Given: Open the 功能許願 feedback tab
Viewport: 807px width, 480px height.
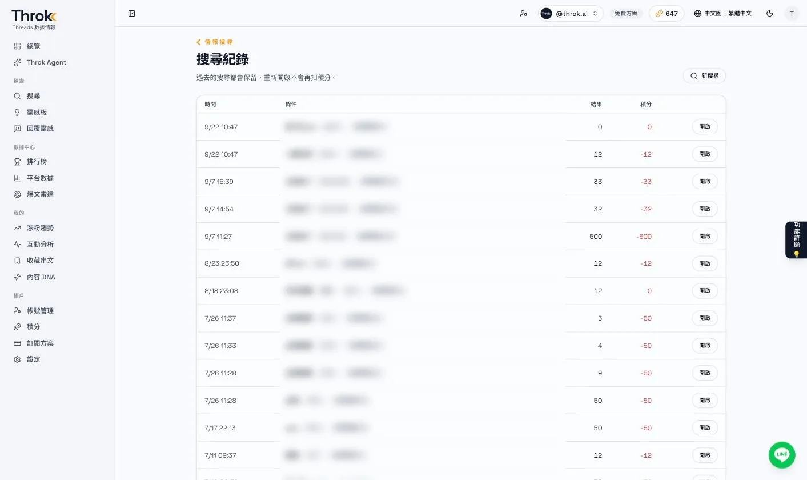Looking at the screenshot, I should pyautogui.click(x=796, y=240).
